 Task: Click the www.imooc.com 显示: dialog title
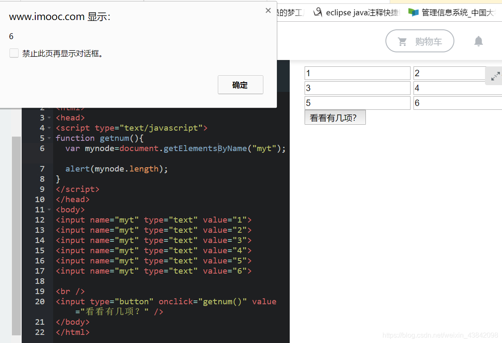coord(60,17)
